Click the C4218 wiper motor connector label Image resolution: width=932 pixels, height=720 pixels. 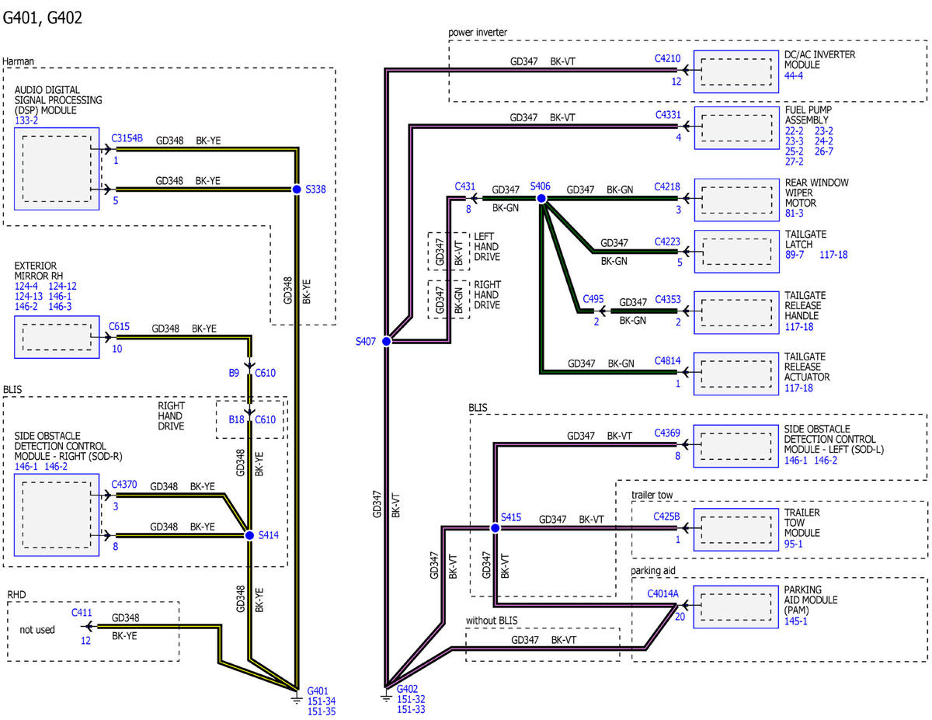pyautogui.click(x=668, y=187)
